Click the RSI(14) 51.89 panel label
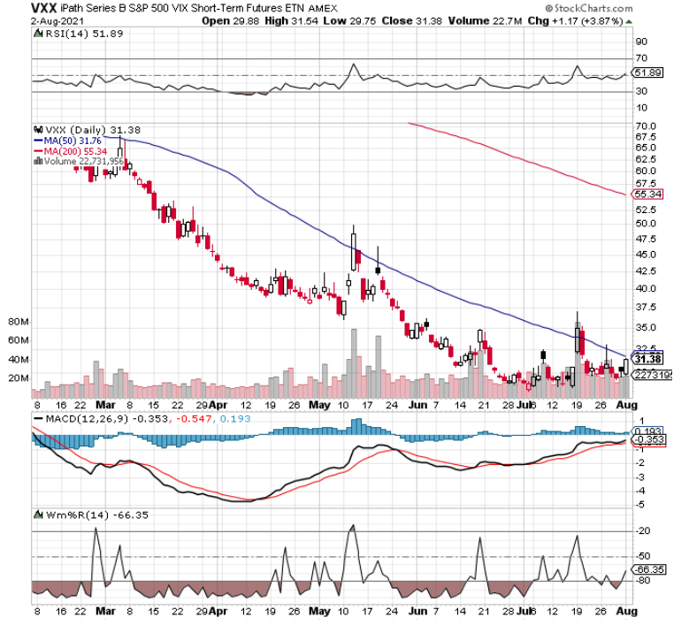The width and height of the screenshot is (689, 625). (x=84, y=34)
